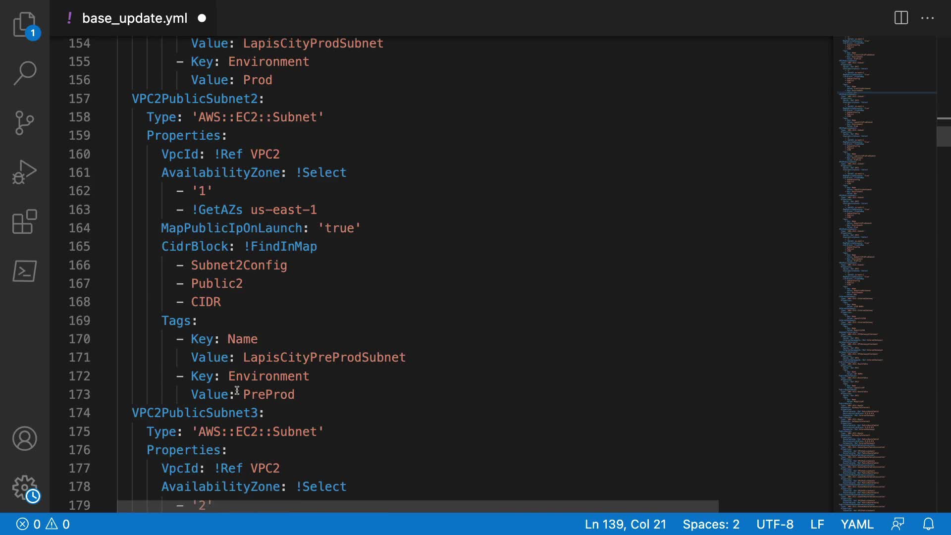Screen dimensions: 951x535
Task: Select the YAML language mode indicator
Action: click(857, 524)
